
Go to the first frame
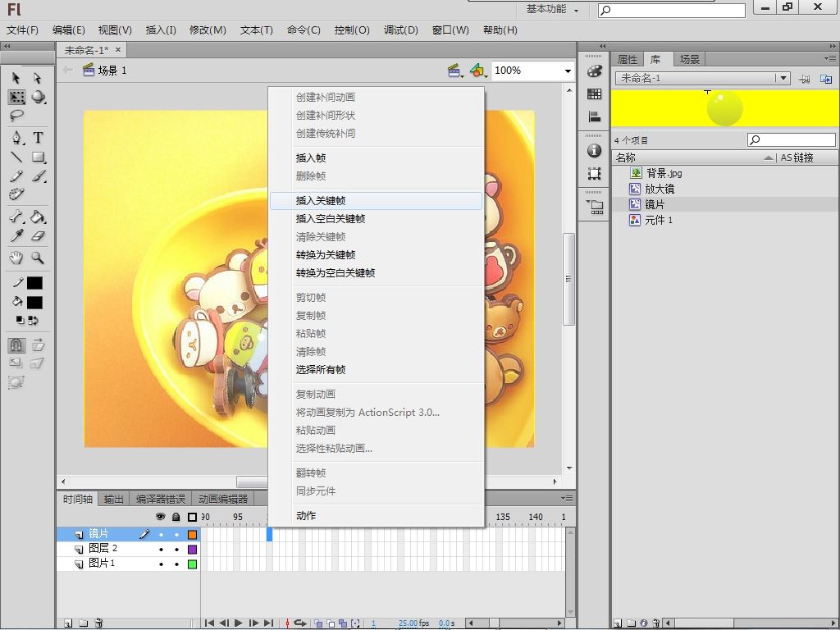point(209,623)
